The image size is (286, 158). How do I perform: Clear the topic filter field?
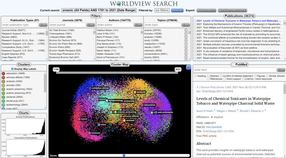pos(186,25)
